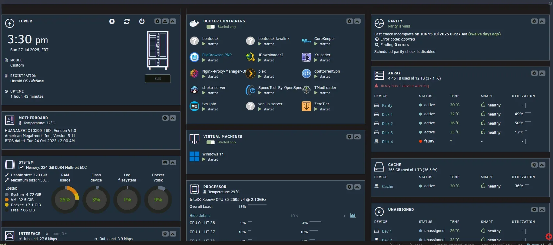
Task: Open the Parity device link
Action: click(x=387, y=106)
